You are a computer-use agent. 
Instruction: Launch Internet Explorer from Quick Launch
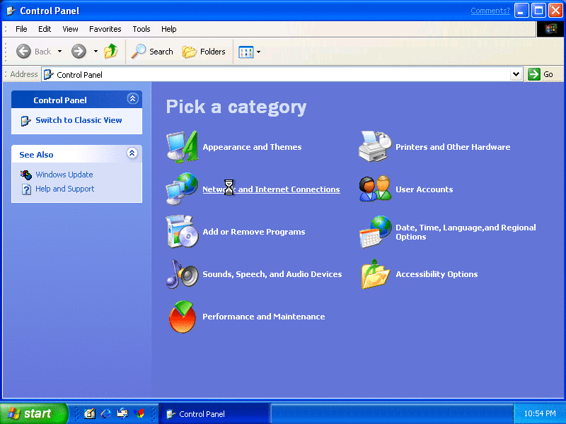[105, 413]
